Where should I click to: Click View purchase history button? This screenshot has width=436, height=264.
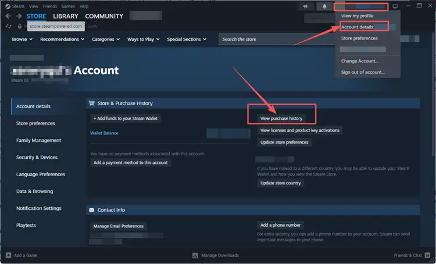(281, 118)
